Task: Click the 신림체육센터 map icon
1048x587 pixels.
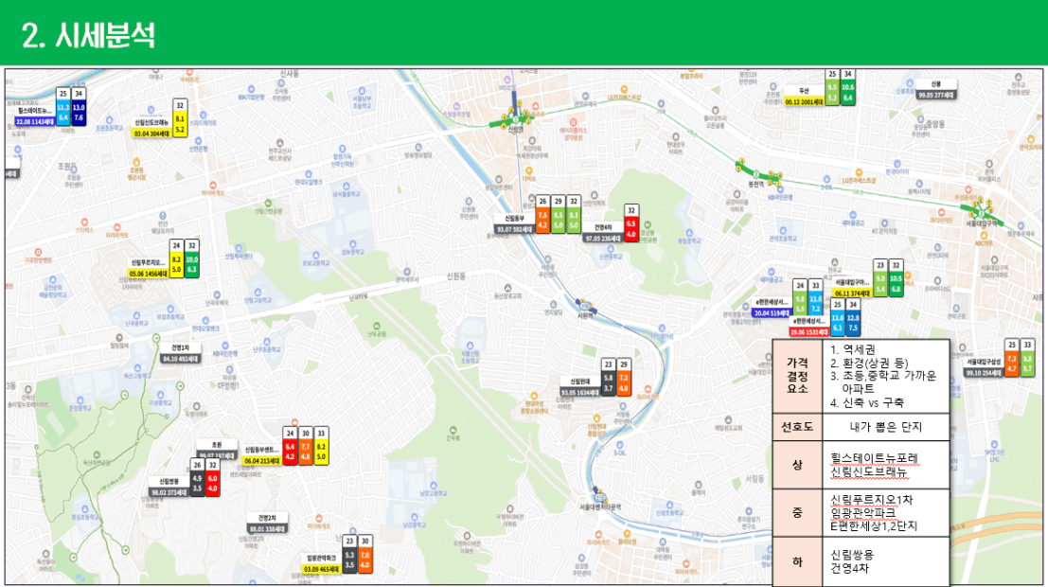Action: click(x=238, y=248)
